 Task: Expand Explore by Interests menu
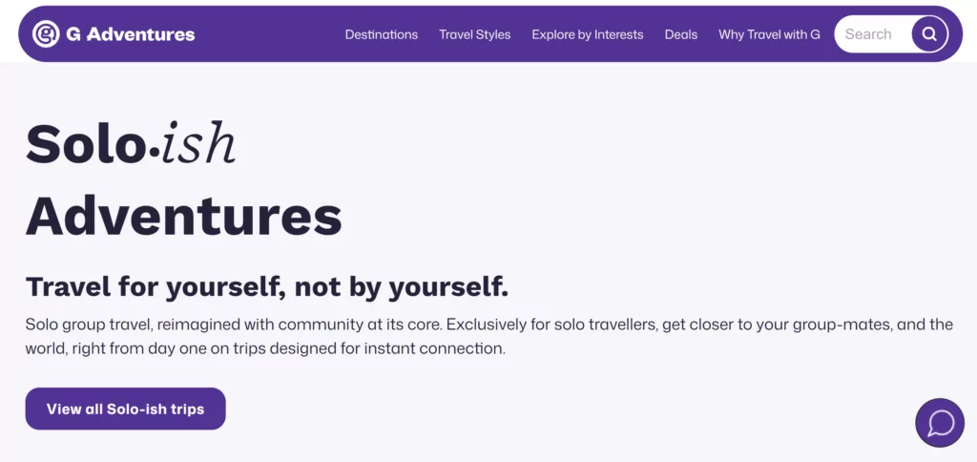pos(587,34)
